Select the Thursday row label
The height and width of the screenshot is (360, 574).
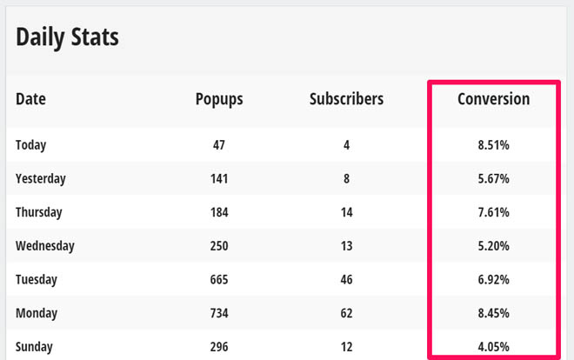pyautogui.click(x=39, y=212)
